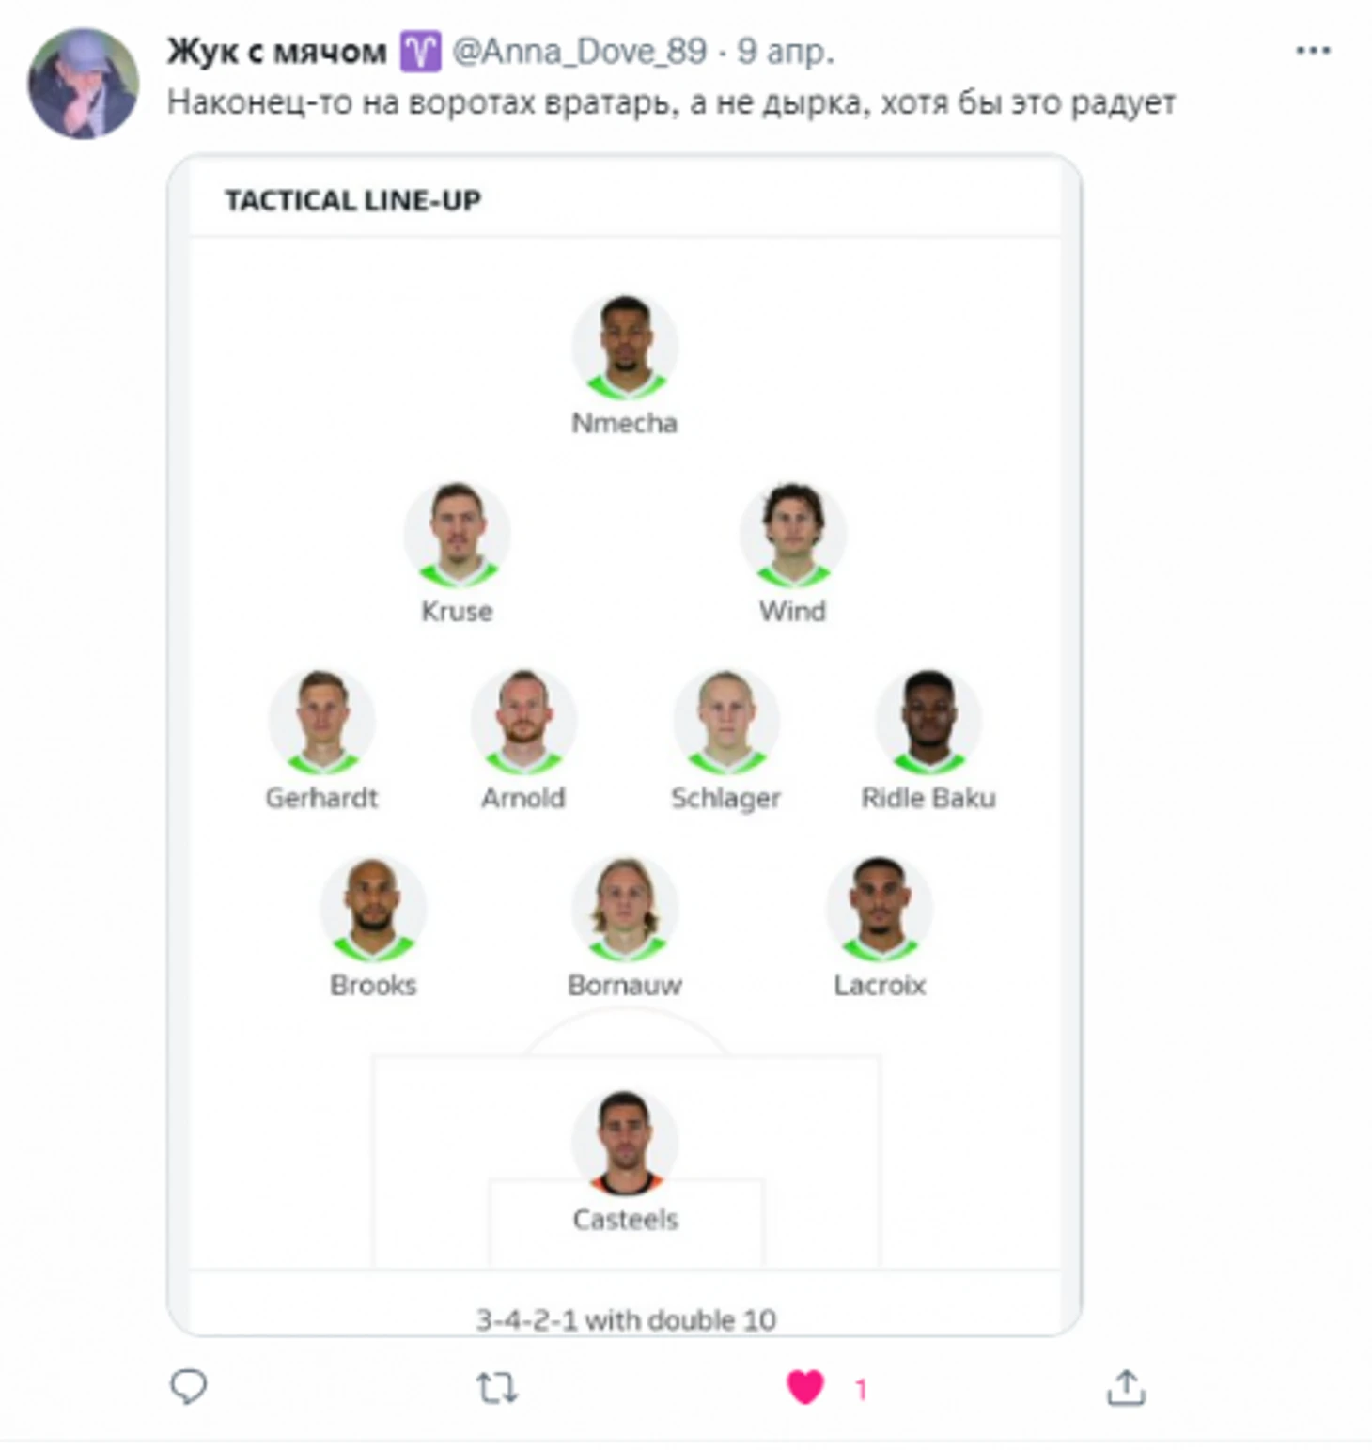
Task: Click the tweet author's profile avatar
Action: [84, 83]
